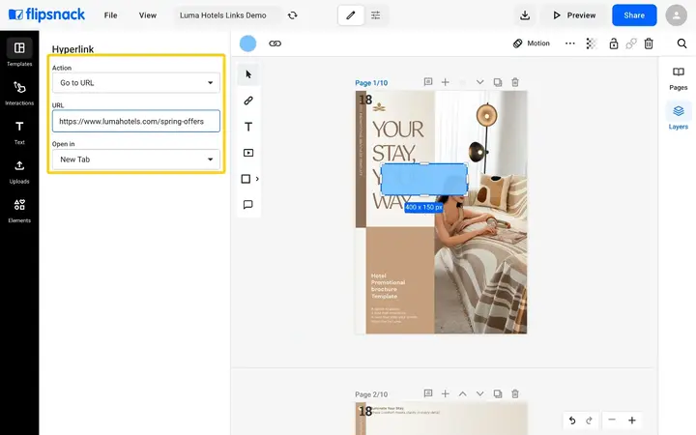The image size is (696, 435).
Task: Open the three-dots more options menu
Action: coord(570,43)
